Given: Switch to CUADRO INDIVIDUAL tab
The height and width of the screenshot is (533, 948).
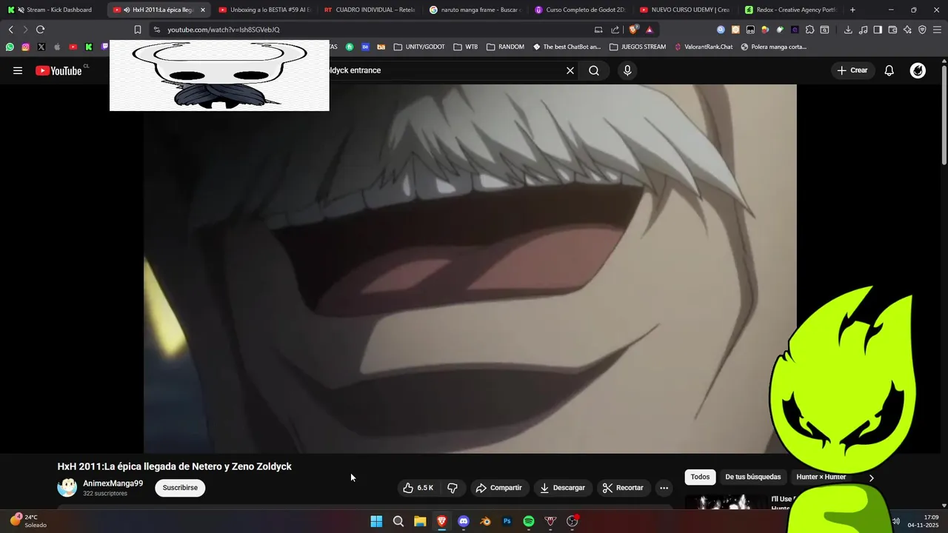Looking at the screenshot, I should click(370, 10).
